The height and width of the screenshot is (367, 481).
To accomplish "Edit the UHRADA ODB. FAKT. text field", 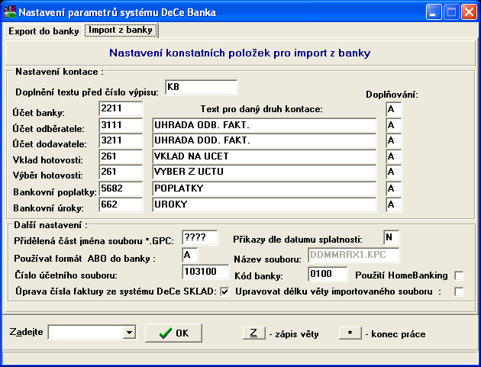I will coord(264,125).
